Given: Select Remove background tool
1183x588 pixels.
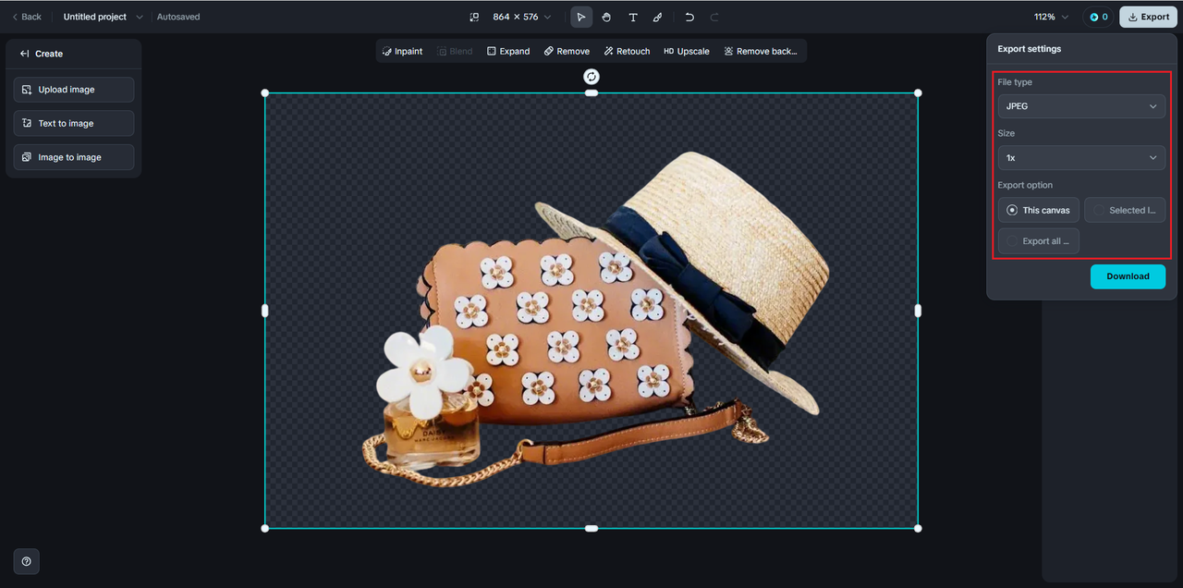Looking at the screenshot, I should click(x=760, y=51).
